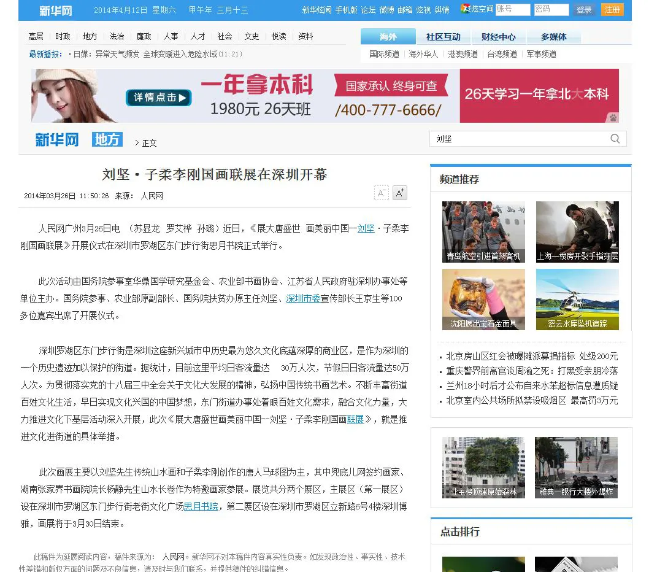The width and height of the screenshot is (649, 572).
Task: Open the 业主楼顶建原始森林 thumbnail
Action: pos(483,468)
